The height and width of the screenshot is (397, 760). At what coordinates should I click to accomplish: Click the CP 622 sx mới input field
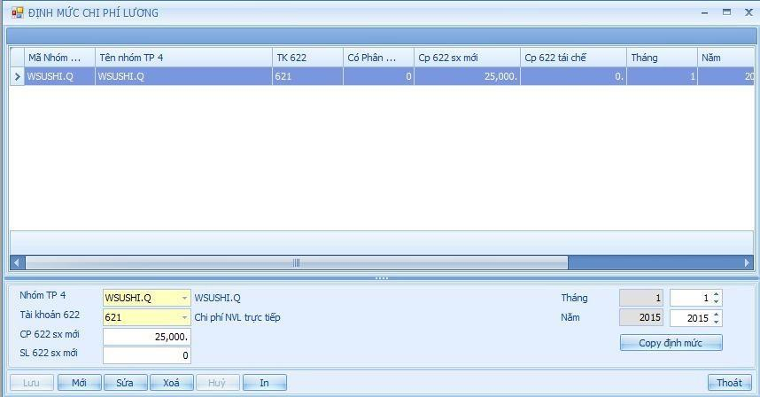[147, 337]
